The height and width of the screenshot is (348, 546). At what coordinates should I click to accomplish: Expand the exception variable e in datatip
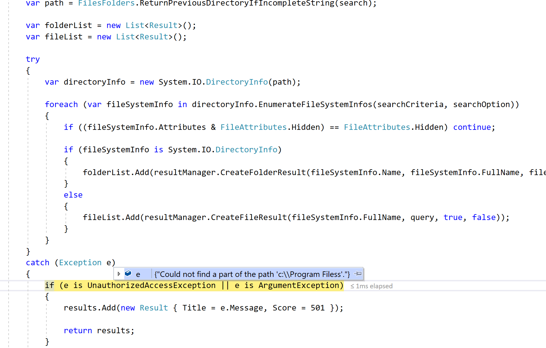point(119,274)
